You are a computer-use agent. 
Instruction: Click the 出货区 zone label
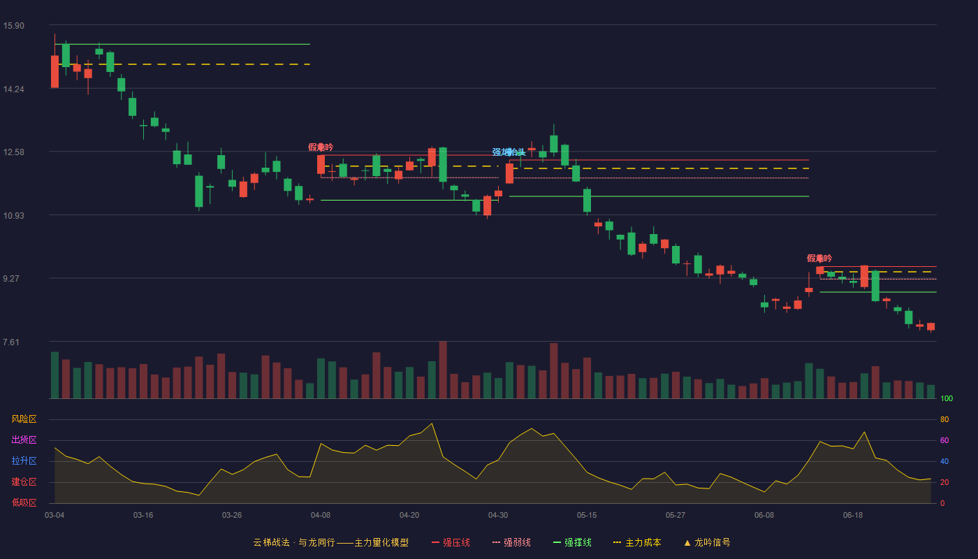(x=24, y=440)
